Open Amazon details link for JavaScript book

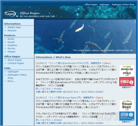[x=49, y=89]
